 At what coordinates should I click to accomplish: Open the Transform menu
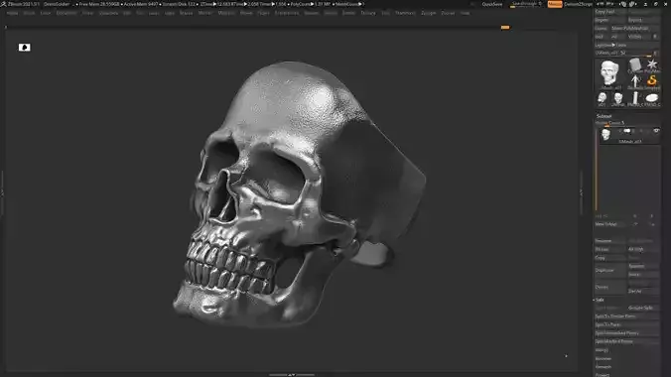point(405,13)
